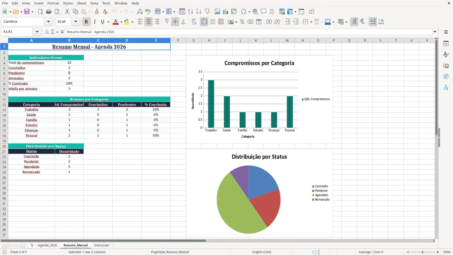Toggle Center Vertically alignment
Viewport: 453px width, 255px height.
click(175, 22)
